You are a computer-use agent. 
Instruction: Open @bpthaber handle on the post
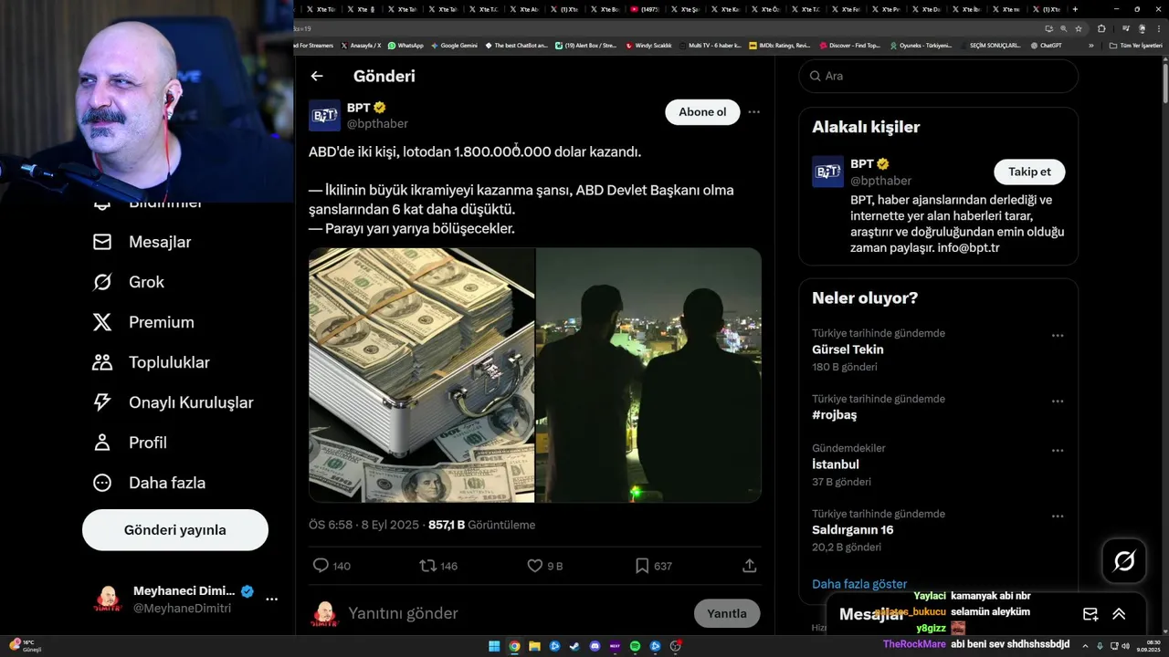click(x=377, y=124)
